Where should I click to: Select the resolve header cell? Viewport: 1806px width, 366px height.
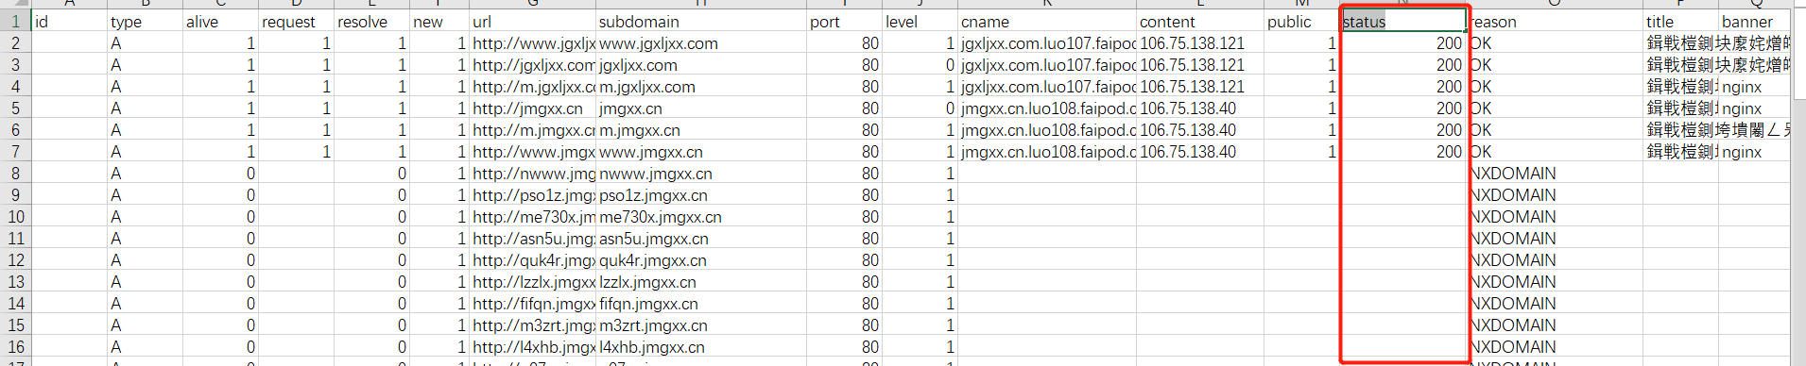[x=371, y=22]
